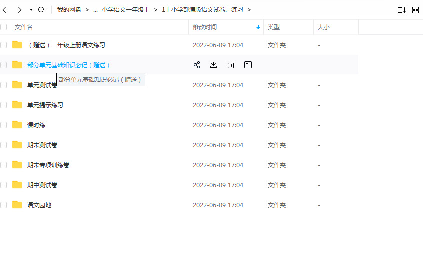Viewport: 423px width, 274px height.
Task: Open folder icon of 单元测试卷
Action: (17, 85)
